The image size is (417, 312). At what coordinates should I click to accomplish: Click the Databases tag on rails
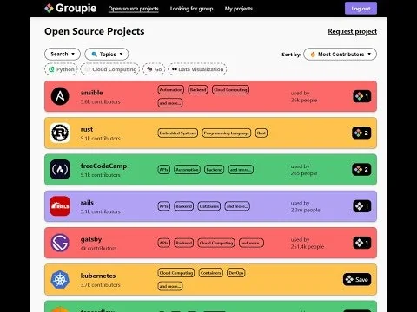(209, 206)
